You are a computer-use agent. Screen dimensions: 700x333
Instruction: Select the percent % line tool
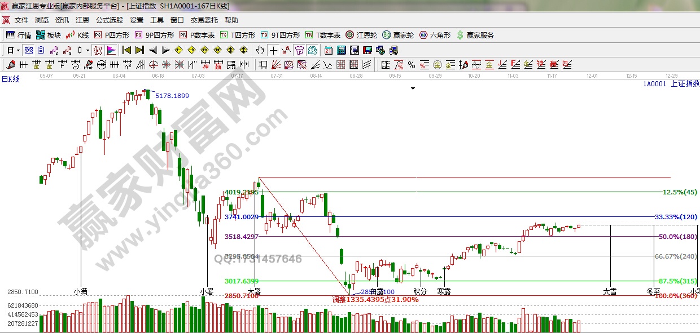coord(412,65)
